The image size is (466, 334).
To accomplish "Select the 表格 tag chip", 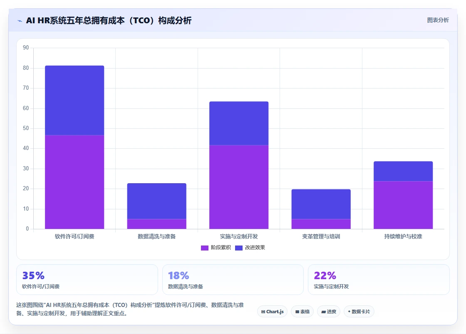I will click(x=302, y=312).
